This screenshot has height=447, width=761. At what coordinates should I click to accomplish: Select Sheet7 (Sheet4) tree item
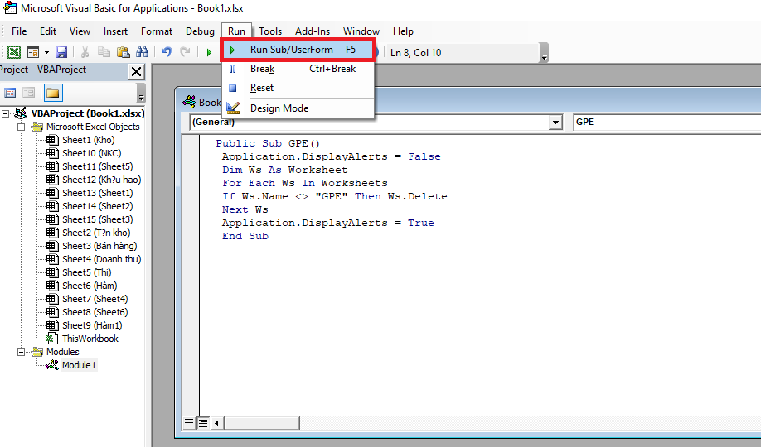[x=95, y=299]
